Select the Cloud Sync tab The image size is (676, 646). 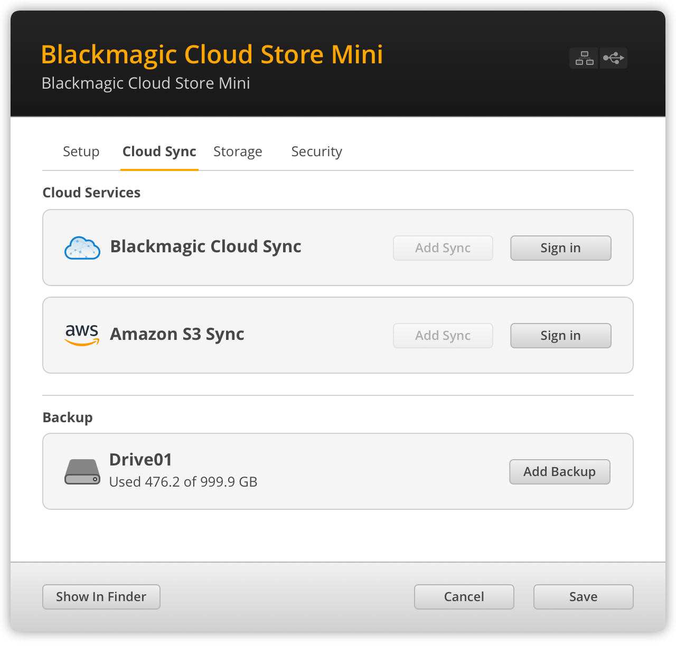[x=159, y=151]
